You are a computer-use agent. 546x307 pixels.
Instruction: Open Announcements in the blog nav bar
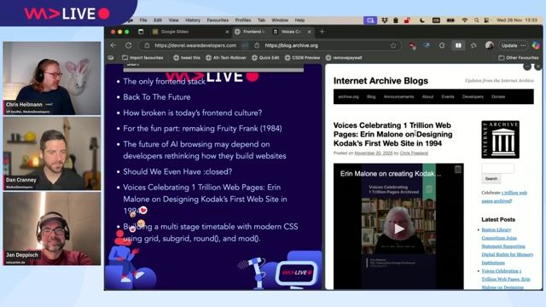point(398,96)
